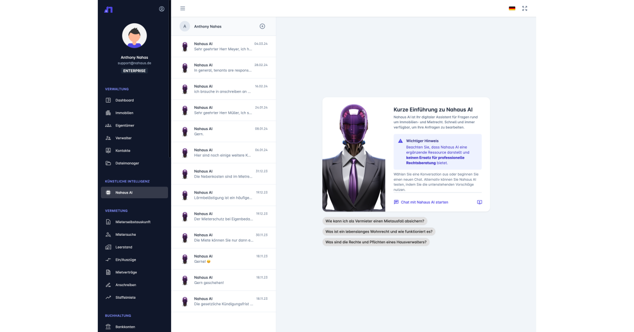Click the Kontakte icon
The width and height of the screenshot is (634, 332).
[x=108, y=151]
